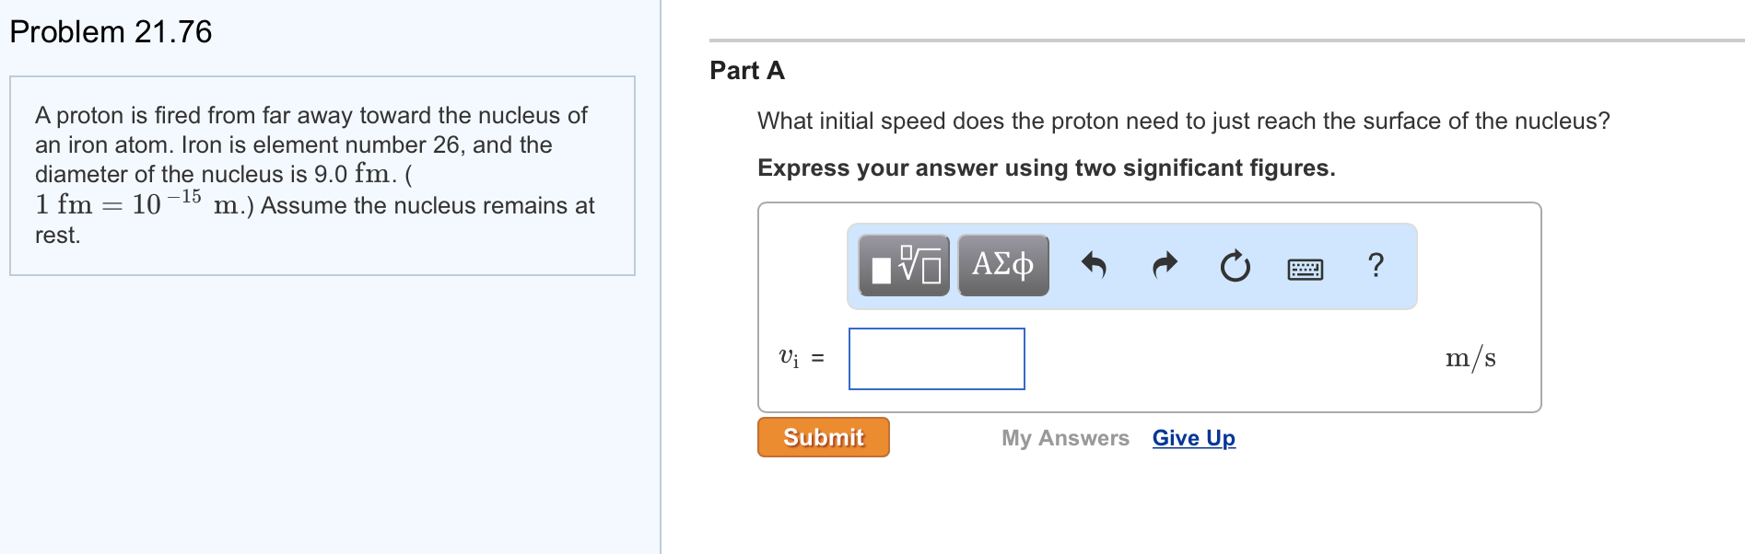This screenshot has width=1745, height=554.
Task: Show keyboard shortcuts icon
Action: [1305, 269]
